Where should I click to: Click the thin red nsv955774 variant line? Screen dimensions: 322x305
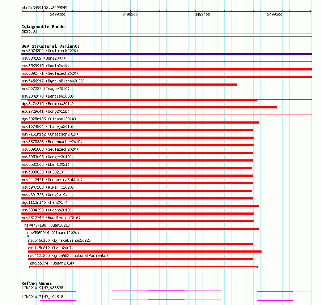[143, 267]
